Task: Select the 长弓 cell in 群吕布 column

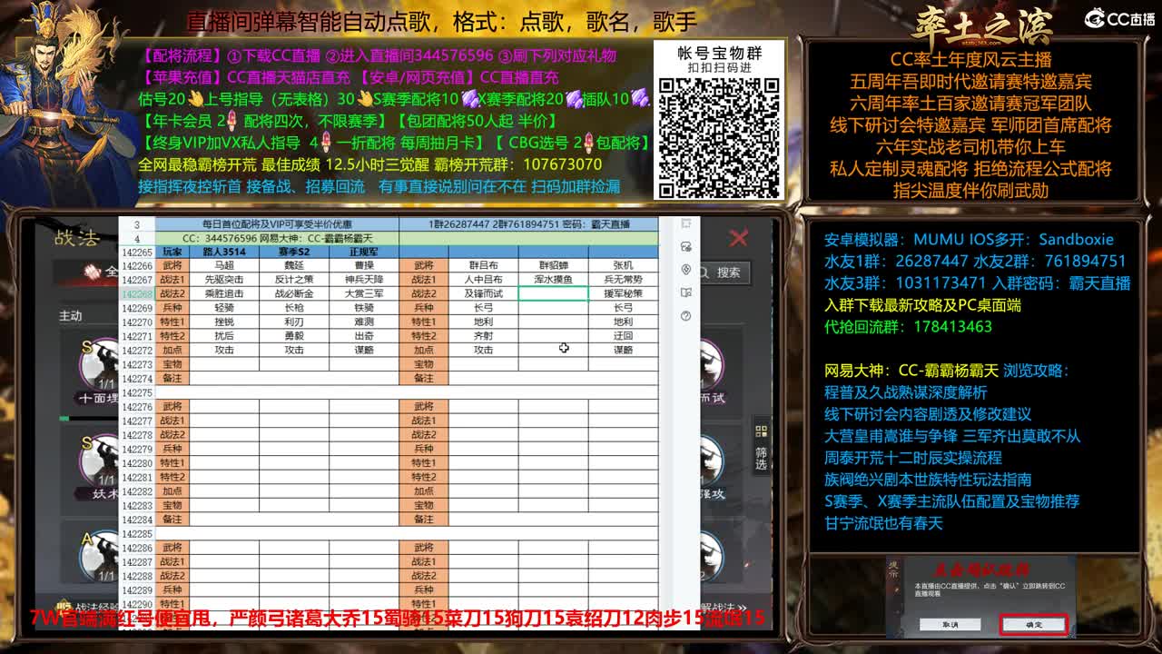Action: click(x=483, y=308)
